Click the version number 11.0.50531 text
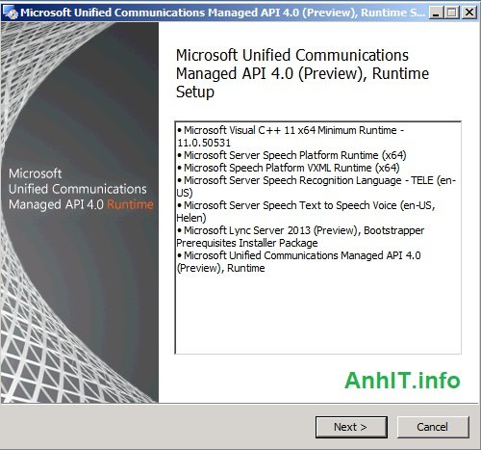Screen dimensions: 481x450 pyautogui.click(x=204, y=143)
